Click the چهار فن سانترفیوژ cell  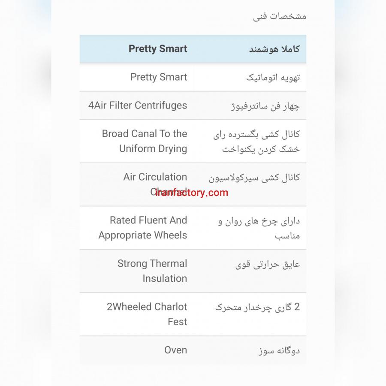(x=265, y=106)
